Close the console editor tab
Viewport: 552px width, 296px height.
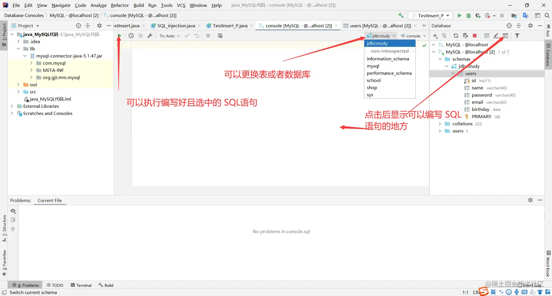336,26
